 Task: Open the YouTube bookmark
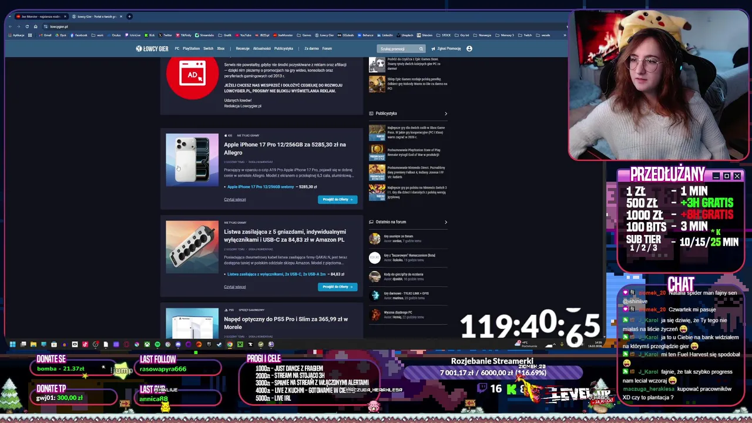(243, 35)
